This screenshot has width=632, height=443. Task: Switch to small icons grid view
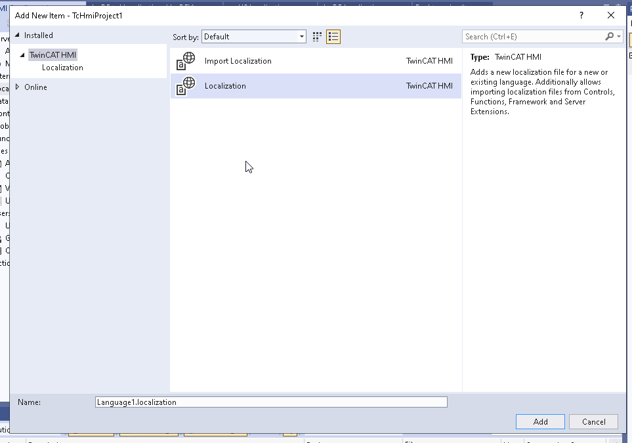(317, 37)
